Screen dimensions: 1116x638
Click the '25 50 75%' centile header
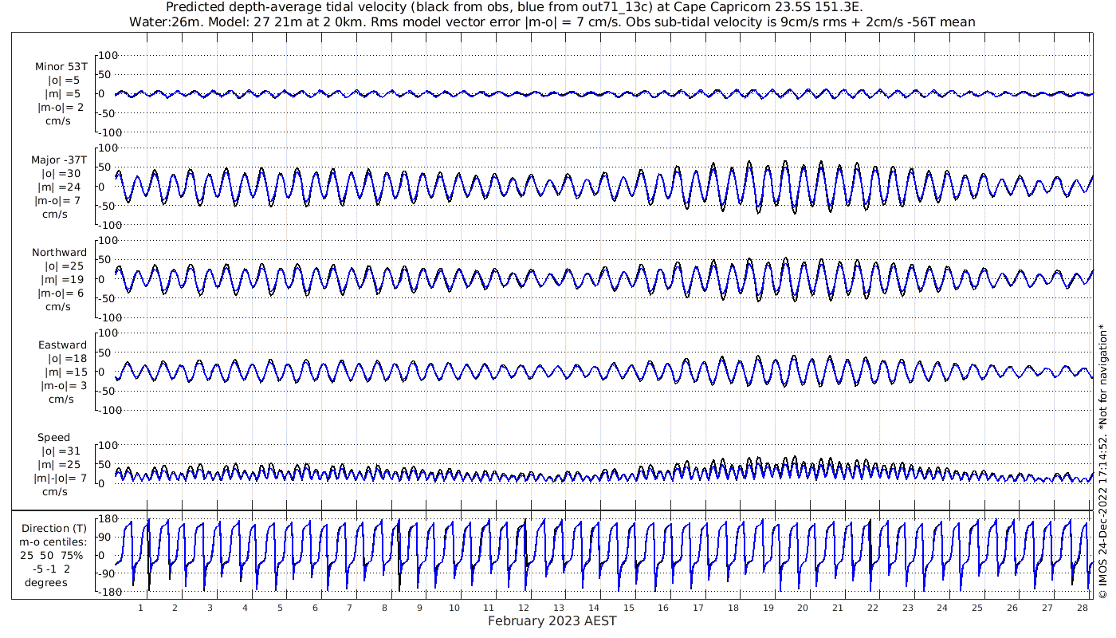[x=53, y=555]
